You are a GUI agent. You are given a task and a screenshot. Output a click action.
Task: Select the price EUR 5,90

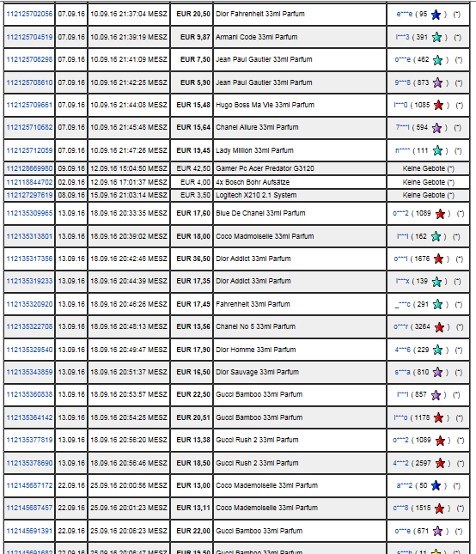coord(195,82)
